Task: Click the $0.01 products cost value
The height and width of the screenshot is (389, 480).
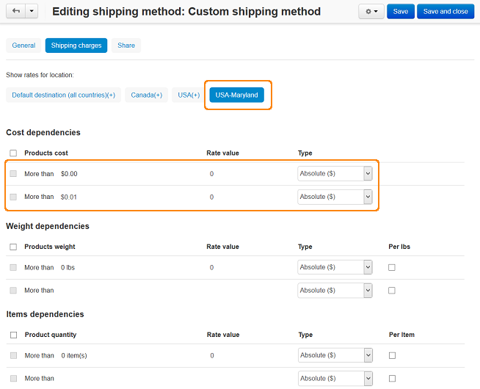Action: (x=68, y=197)
